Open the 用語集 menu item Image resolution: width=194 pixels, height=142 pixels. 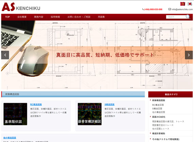point(101,17)
